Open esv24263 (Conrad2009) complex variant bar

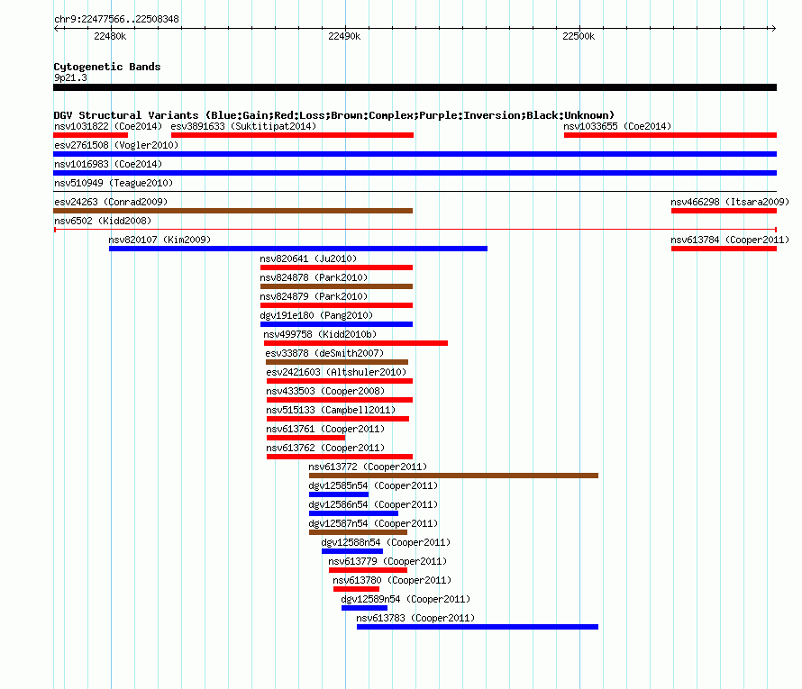[232, 211]
